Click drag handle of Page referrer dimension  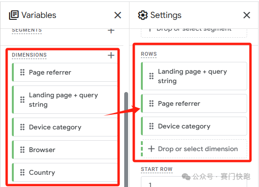pos(22,72)
